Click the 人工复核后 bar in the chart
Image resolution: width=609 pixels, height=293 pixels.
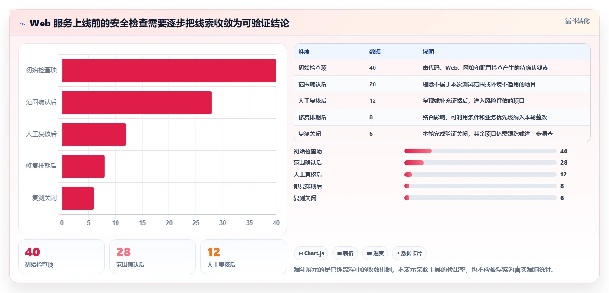click(x=94, y=134)
